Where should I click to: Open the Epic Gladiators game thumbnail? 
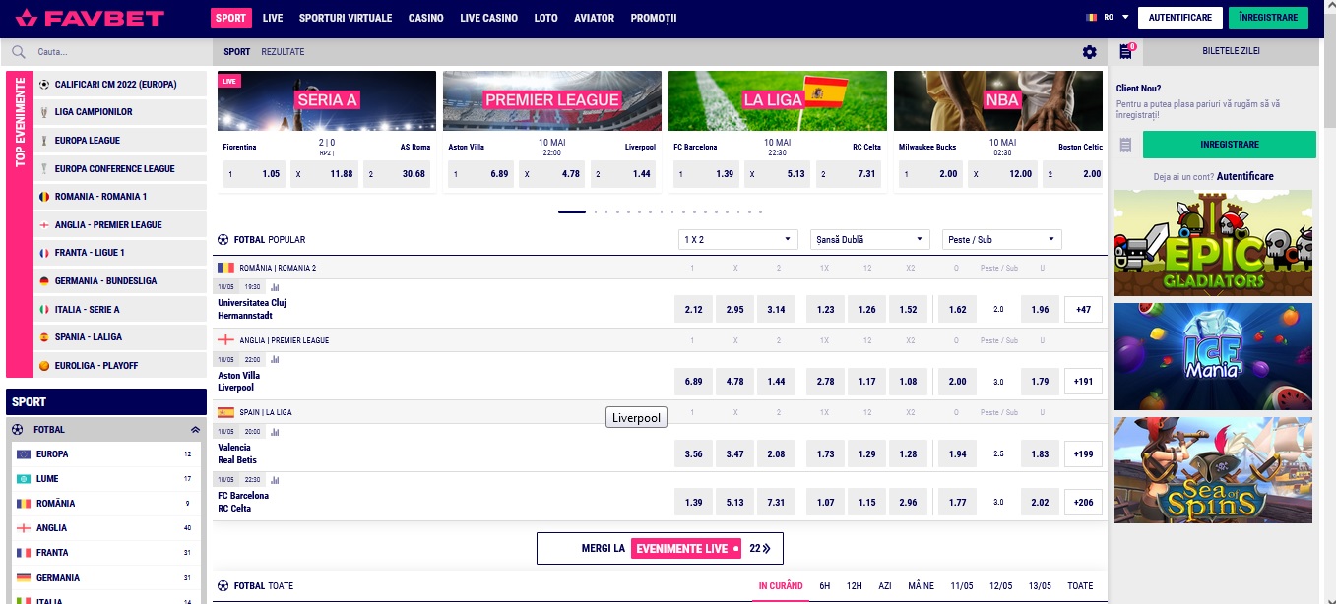[x=1214, y=243]
